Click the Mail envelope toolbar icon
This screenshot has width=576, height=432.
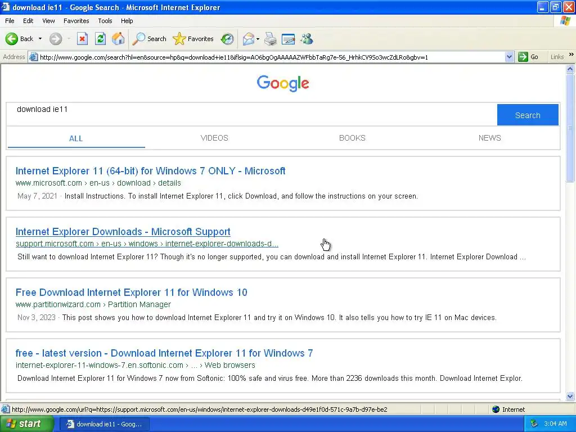249,39
